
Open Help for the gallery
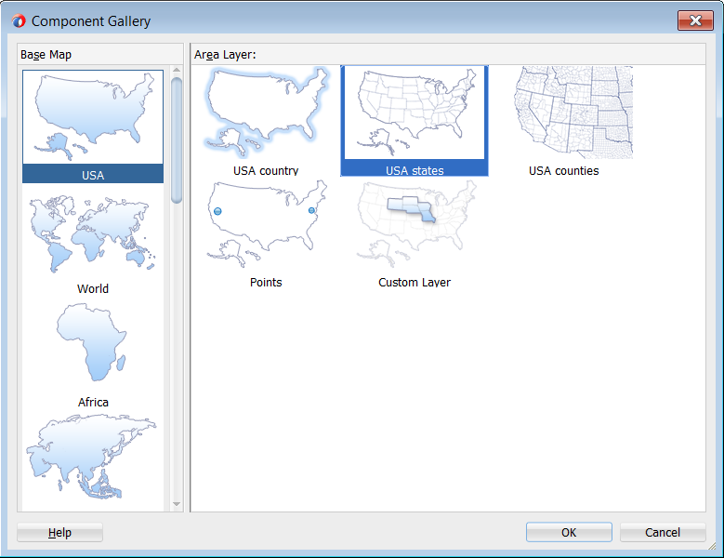tap(59, 532)
